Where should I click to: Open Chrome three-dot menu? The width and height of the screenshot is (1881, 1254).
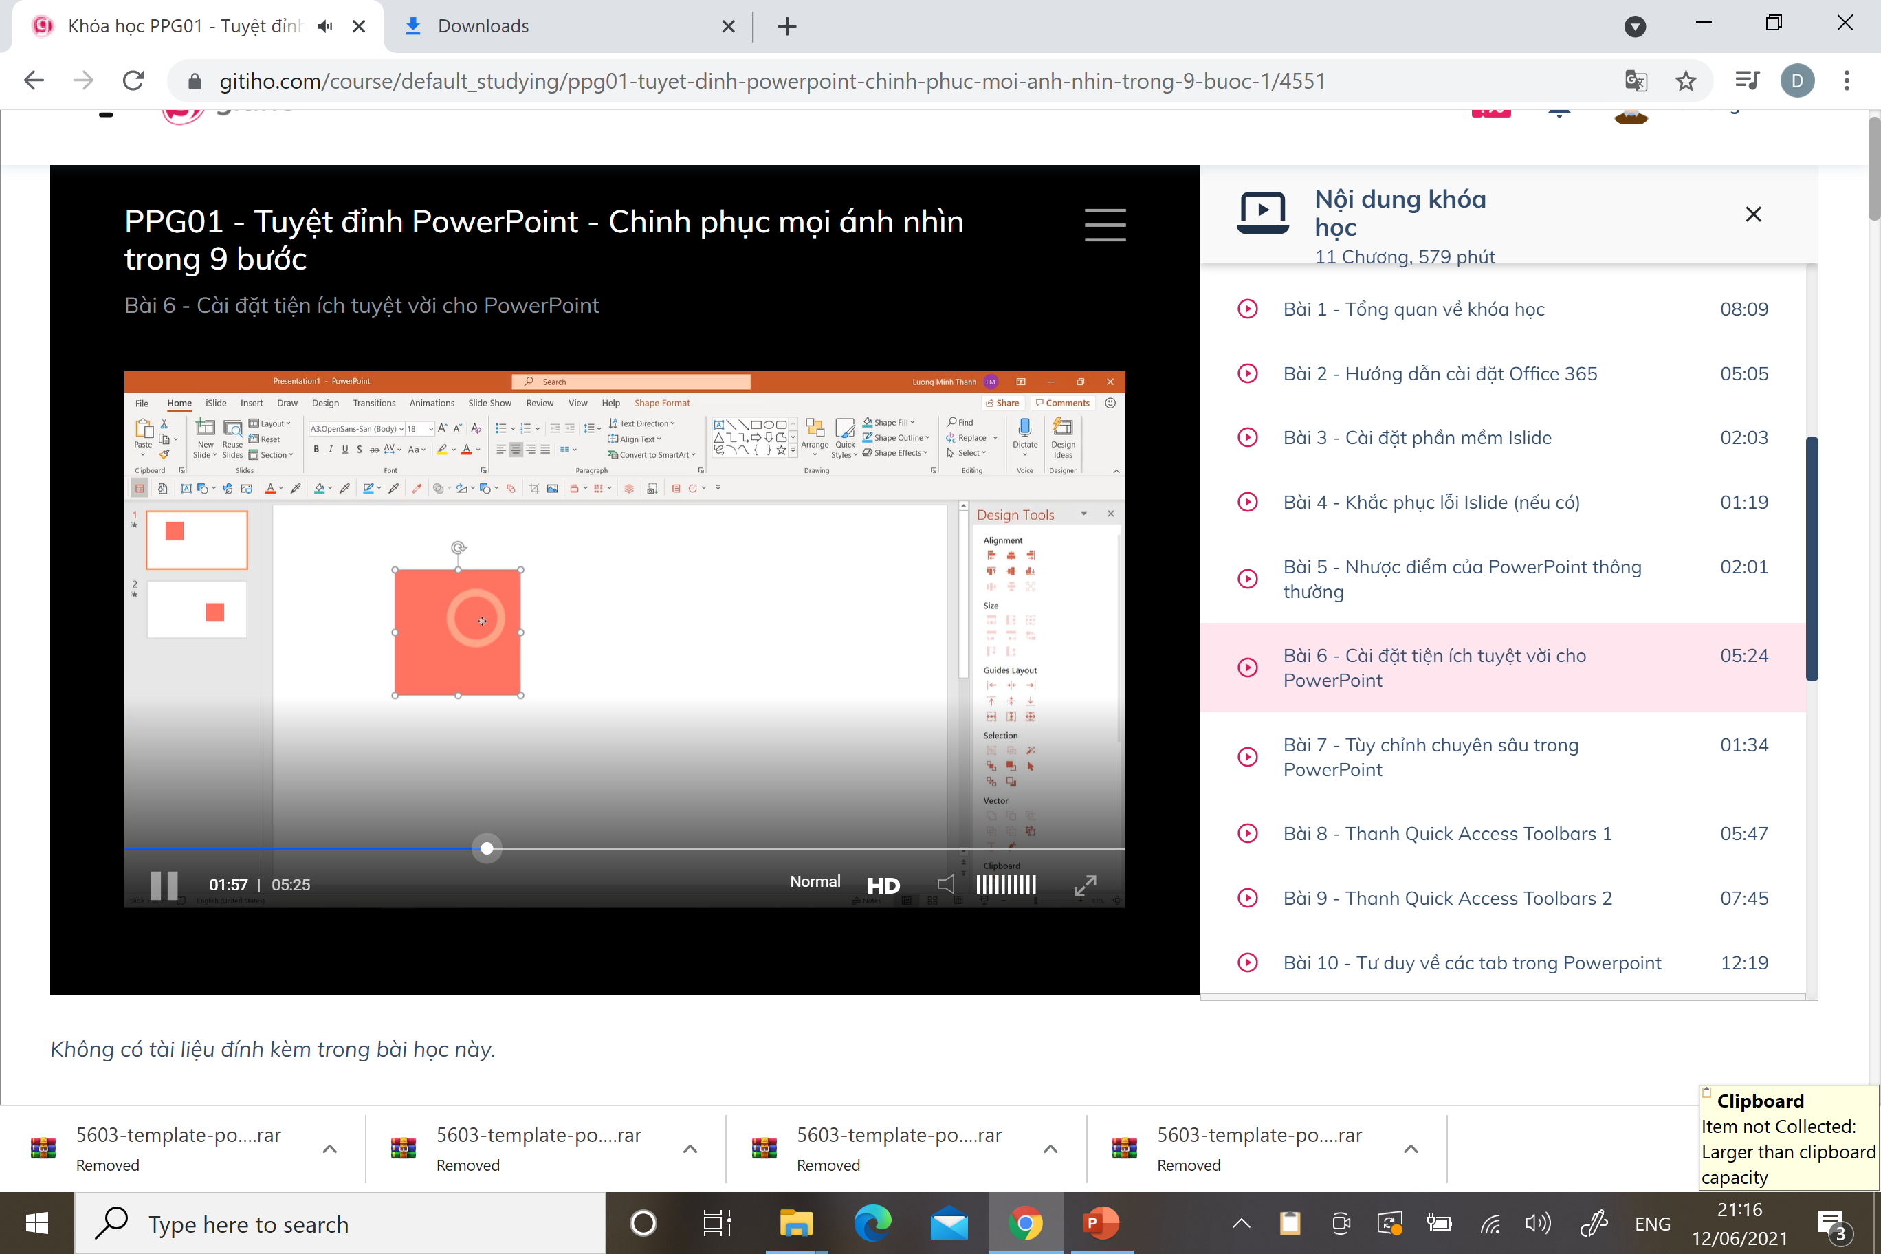(x=1847, y=80)
